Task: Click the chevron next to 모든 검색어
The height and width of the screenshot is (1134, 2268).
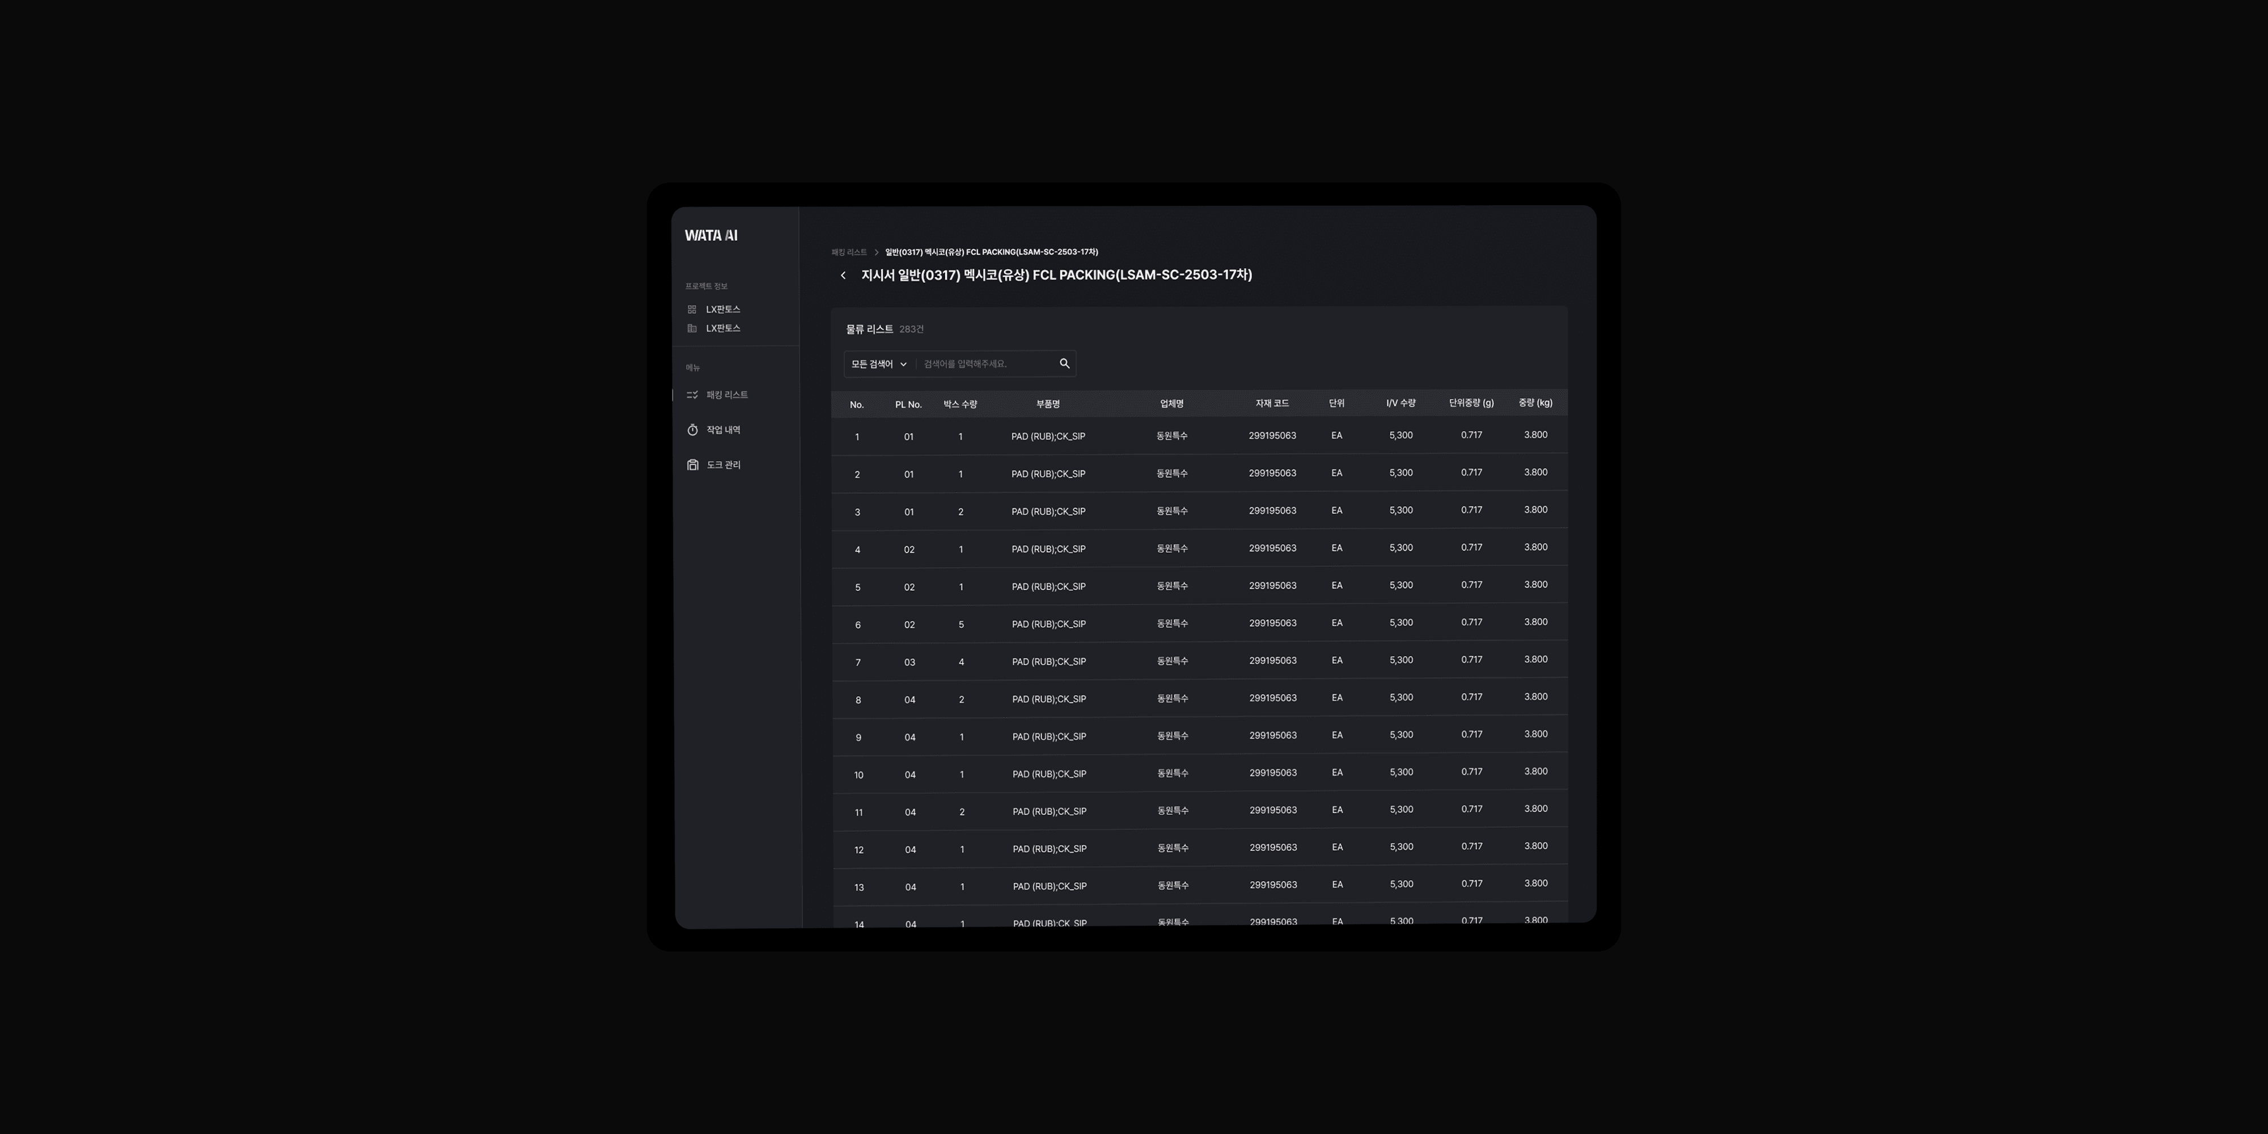Action: click(903, 365)
